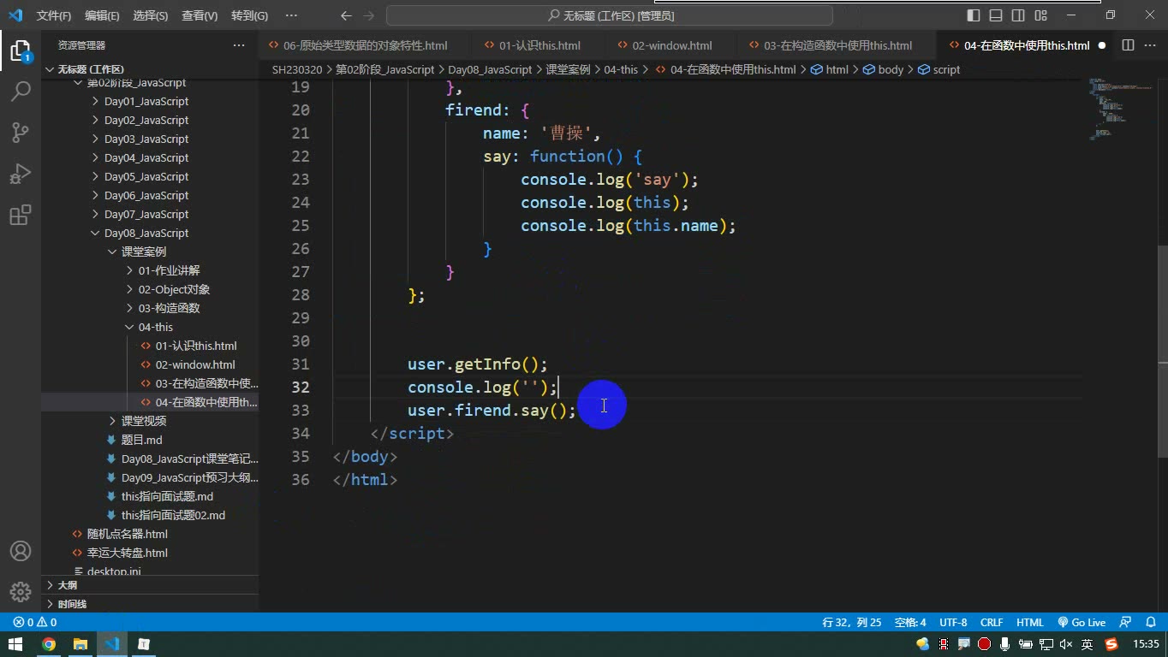This screenshot has width=1168, height=657.
Task: Toggle the secondary sidebar layout button
Action: pos(1018,15)
